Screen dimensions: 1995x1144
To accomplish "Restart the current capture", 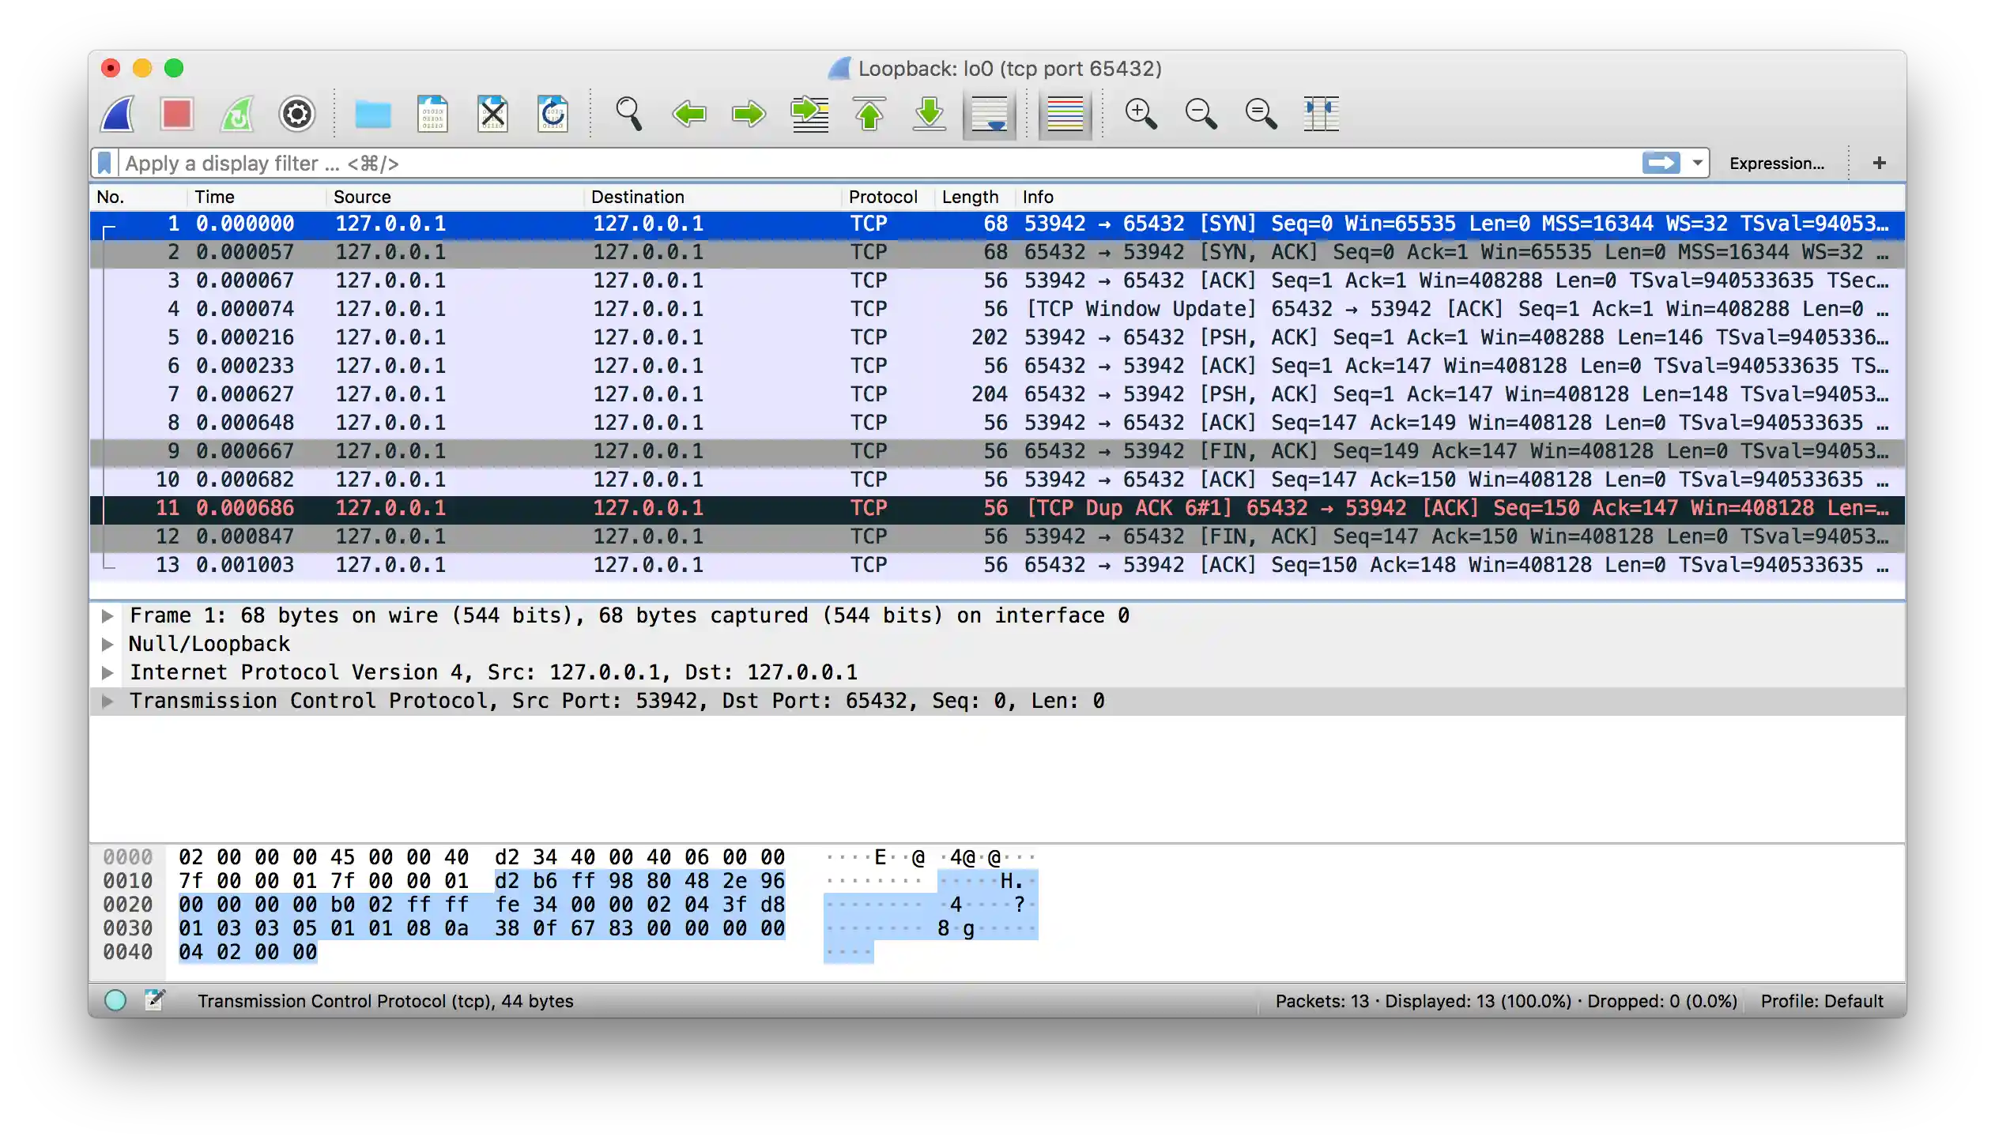I will (236, 115).
